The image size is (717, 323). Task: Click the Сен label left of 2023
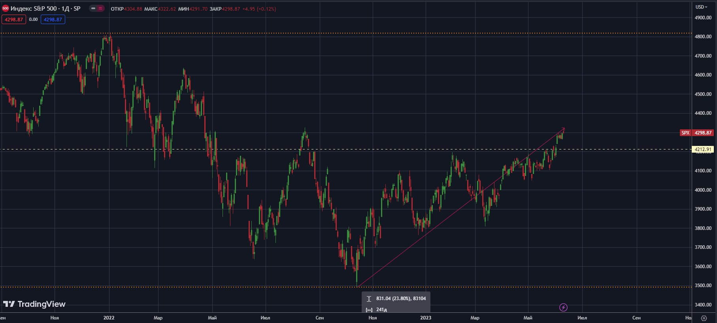click(320, 318)
